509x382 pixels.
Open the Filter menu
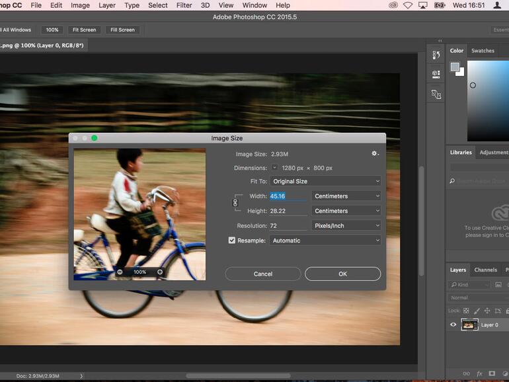184,5
